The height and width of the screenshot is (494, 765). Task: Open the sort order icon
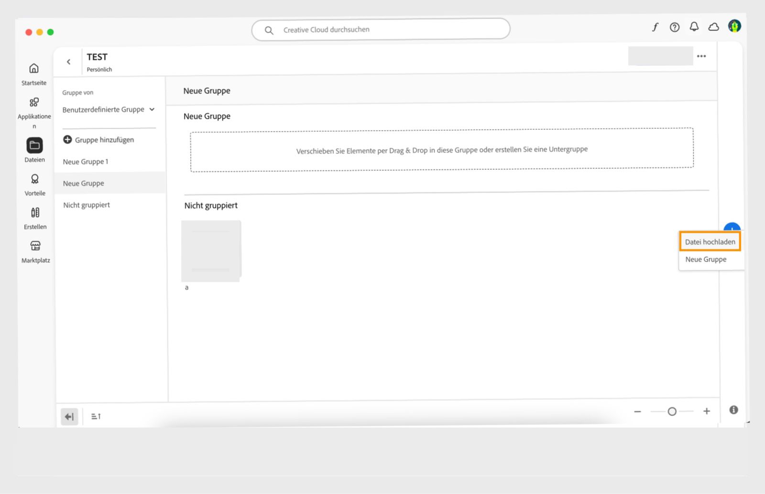96,417
